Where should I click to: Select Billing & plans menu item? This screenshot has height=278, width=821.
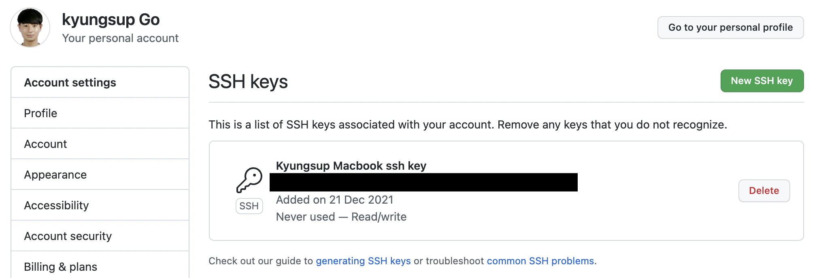tap(60, 267)
